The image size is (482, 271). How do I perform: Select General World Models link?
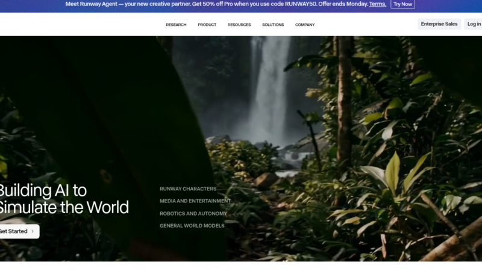click(192, 226)
